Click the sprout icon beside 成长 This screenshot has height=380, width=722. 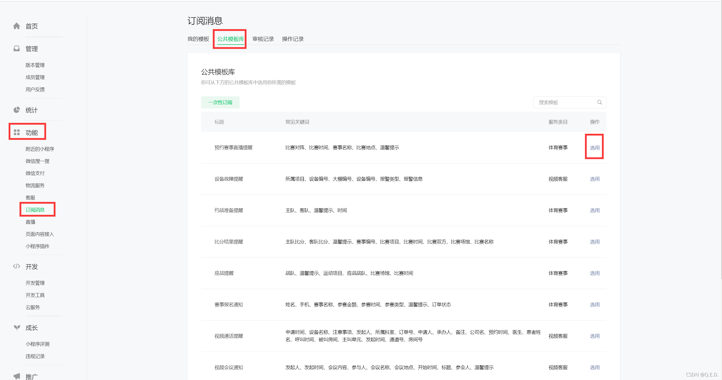click(17, 327)
